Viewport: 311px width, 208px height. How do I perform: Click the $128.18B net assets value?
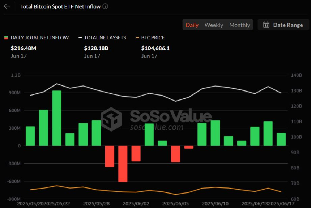(x=96, y=48)
